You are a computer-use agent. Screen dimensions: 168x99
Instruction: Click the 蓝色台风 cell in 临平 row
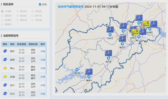[x=33, y=85]
